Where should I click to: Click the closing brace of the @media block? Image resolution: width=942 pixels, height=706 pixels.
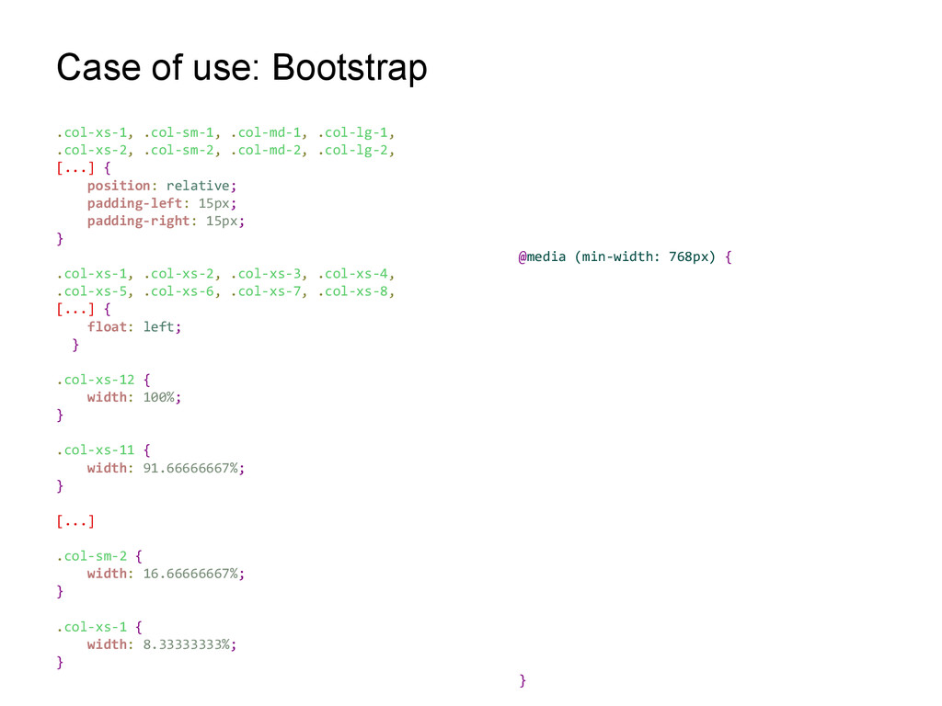[x=523, y=680]
